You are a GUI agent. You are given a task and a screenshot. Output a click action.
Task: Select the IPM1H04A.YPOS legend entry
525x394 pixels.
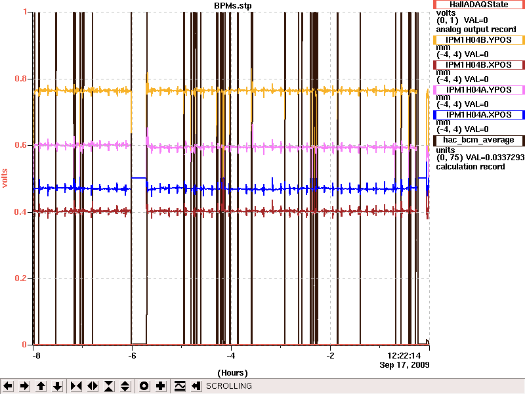tap(479, 90)
